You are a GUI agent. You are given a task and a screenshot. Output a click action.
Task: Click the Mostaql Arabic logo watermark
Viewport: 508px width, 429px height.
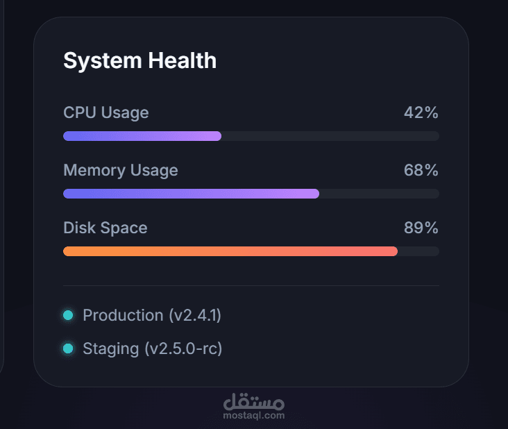pos(254,401)
